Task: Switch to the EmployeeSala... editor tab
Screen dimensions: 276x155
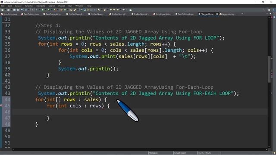Action: (162, 14)
